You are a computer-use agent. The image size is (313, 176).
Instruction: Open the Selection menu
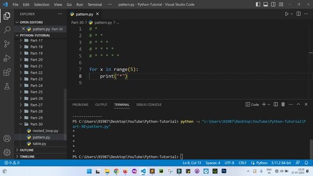click(42, 4)
